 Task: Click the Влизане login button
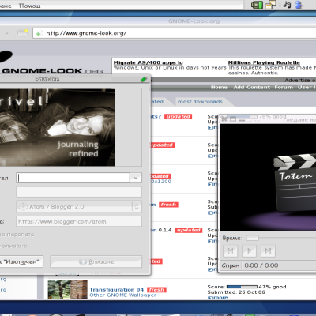(96, 261)
